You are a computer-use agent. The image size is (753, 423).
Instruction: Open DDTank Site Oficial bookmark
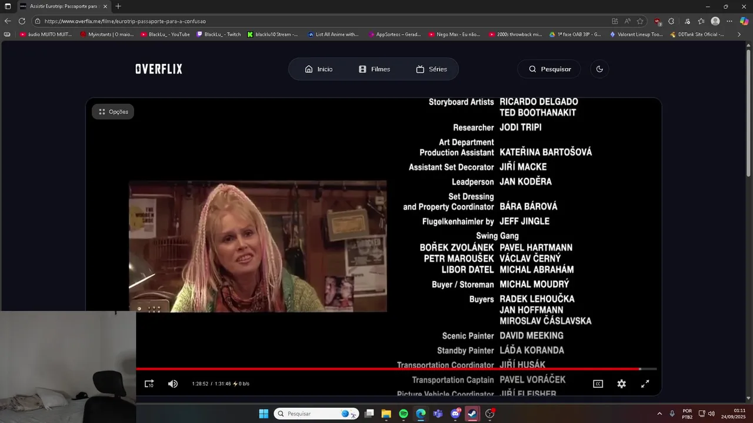[x=697, y=35]
